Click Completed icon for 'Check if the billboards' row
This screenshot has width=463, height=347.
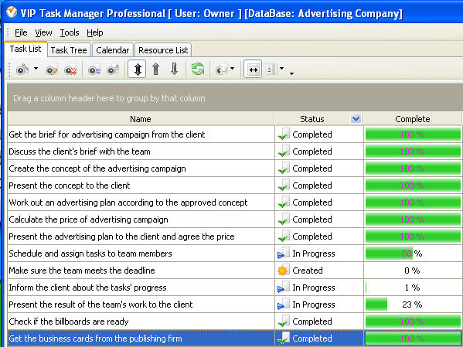pos(284,321)
